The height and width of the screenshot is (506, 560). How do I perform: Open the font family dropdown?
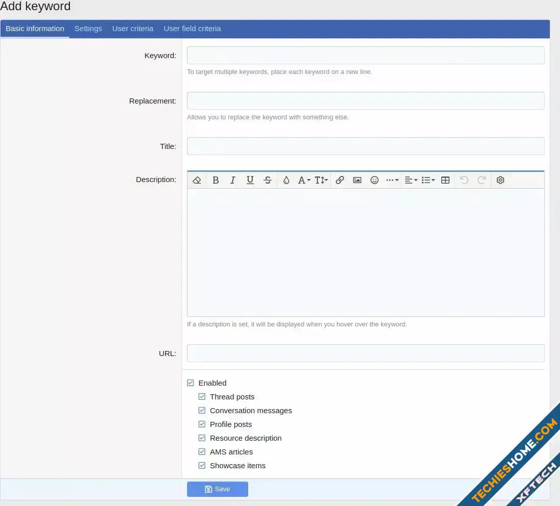click(304, 180)
